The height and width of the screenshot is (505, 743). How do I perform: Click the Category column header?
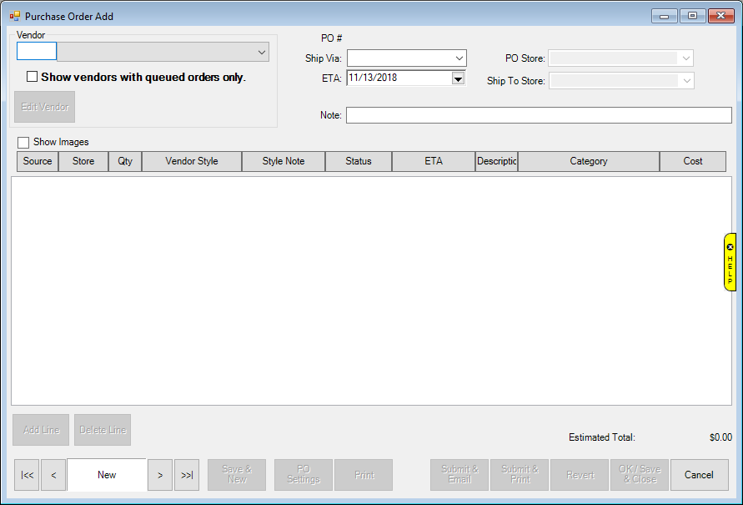(x=589, y=161)
